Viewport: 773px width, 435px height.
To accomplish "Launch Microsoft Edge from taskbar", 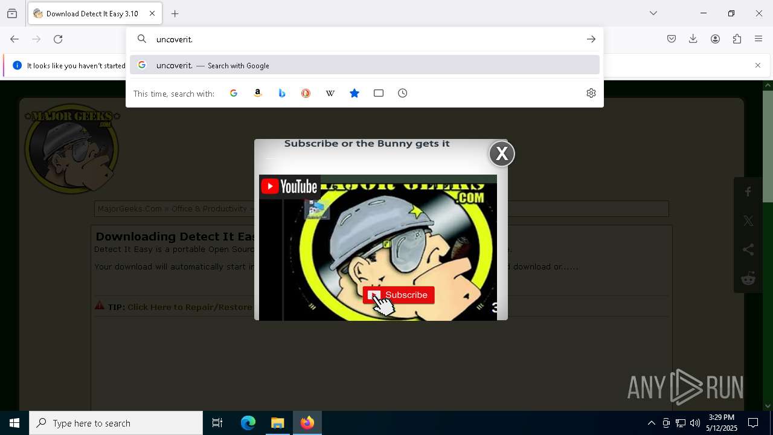I will click(248, 423).
